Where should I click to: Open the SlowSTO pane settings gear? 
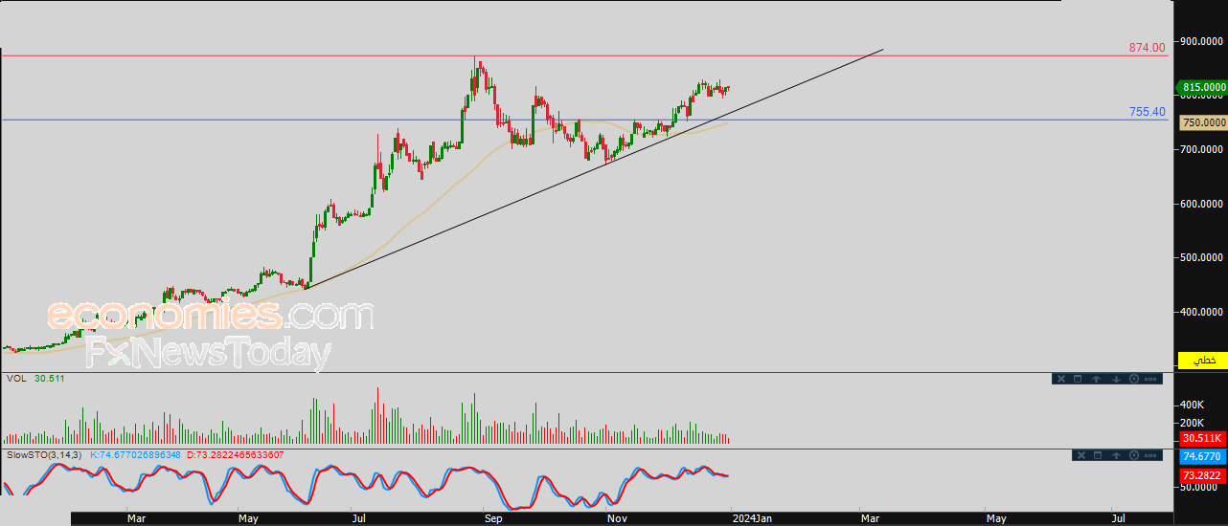tap(1134, 455)
